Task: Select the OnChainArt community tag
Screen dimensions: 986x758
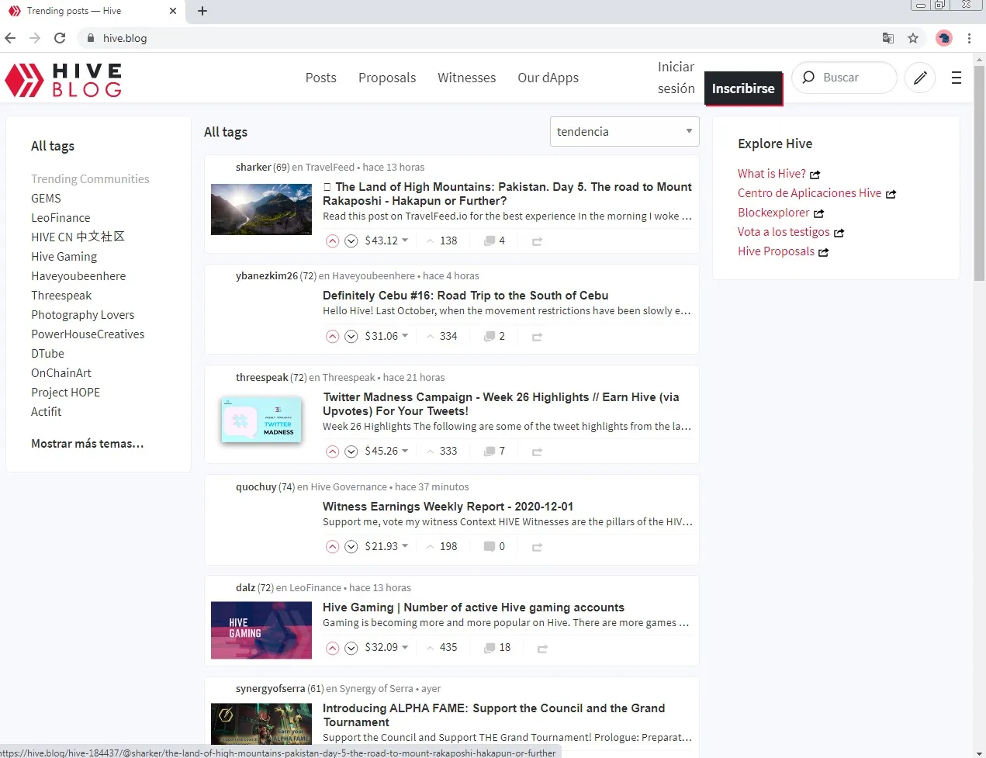Action: tap(61, 373)
